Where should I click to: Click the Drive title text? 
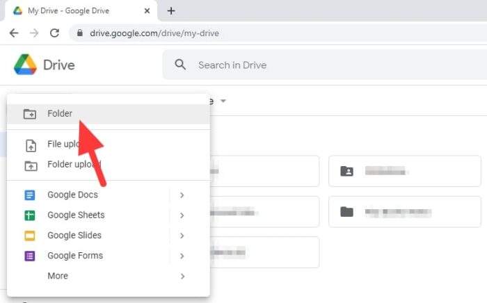[x=59, y=65]
